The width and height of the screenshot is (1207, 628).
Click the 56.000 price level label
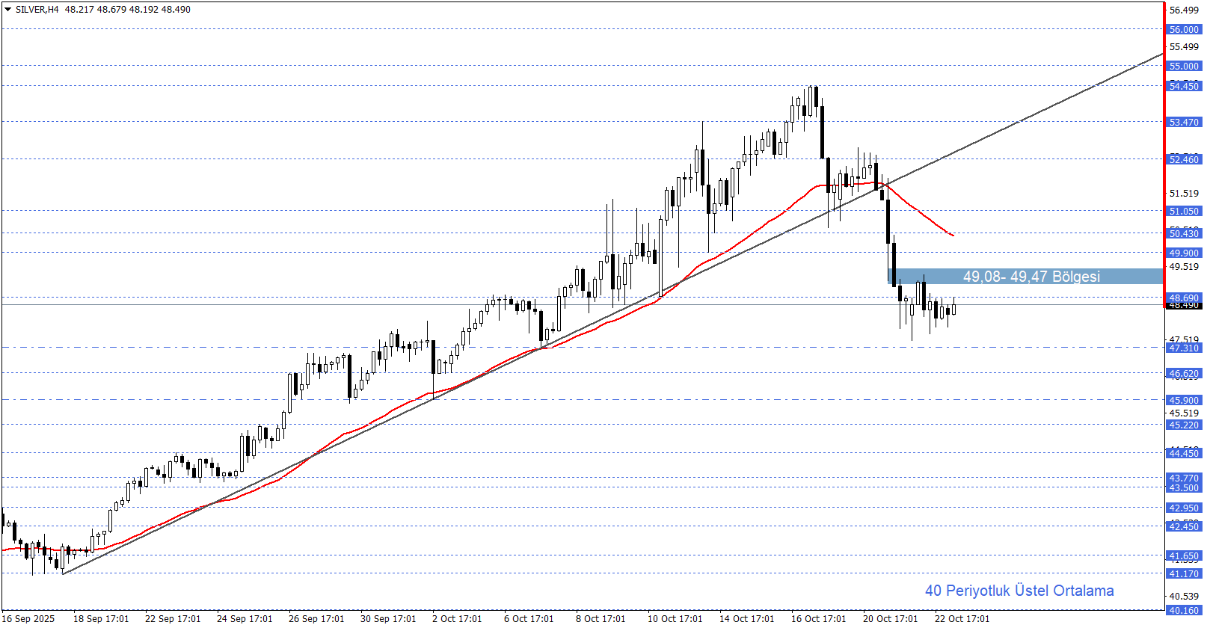pos(1184,30)
